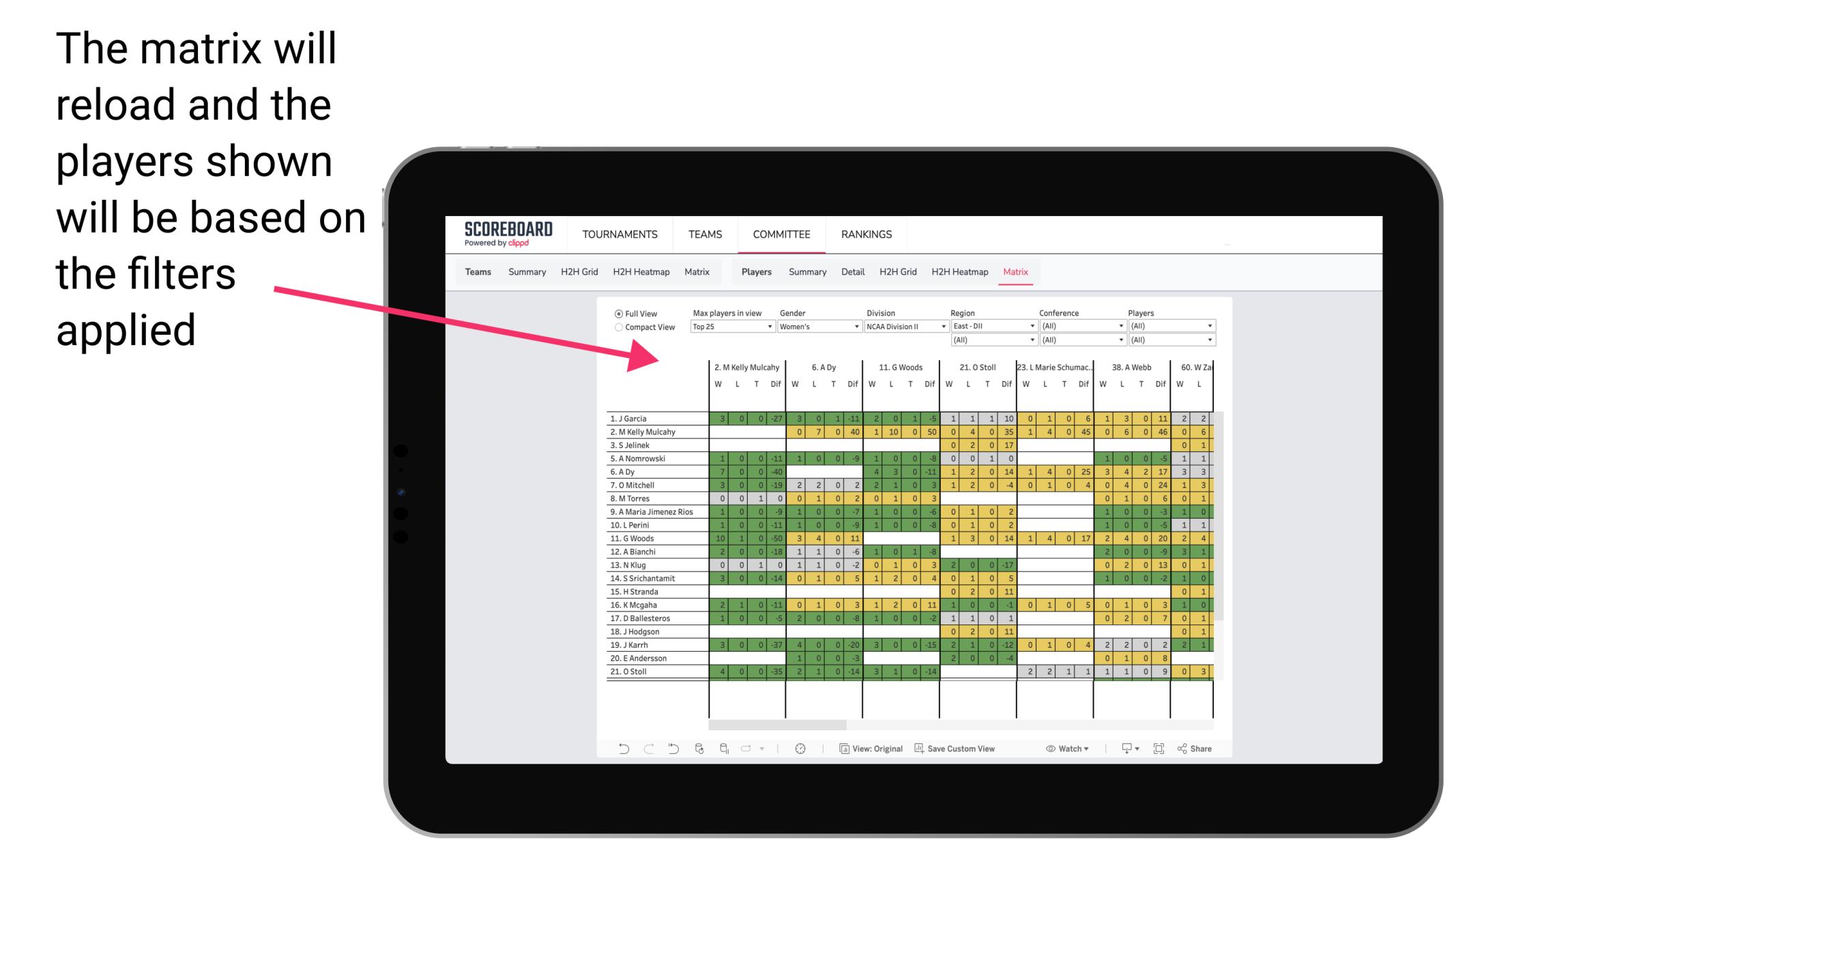Click the COMMITTEE menu item
Viewport: 1821px width, 979px height.
click(781, 234)
